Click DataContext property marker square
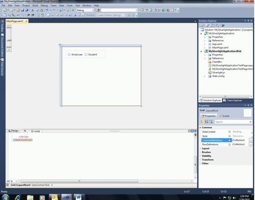 coord(229,132)
